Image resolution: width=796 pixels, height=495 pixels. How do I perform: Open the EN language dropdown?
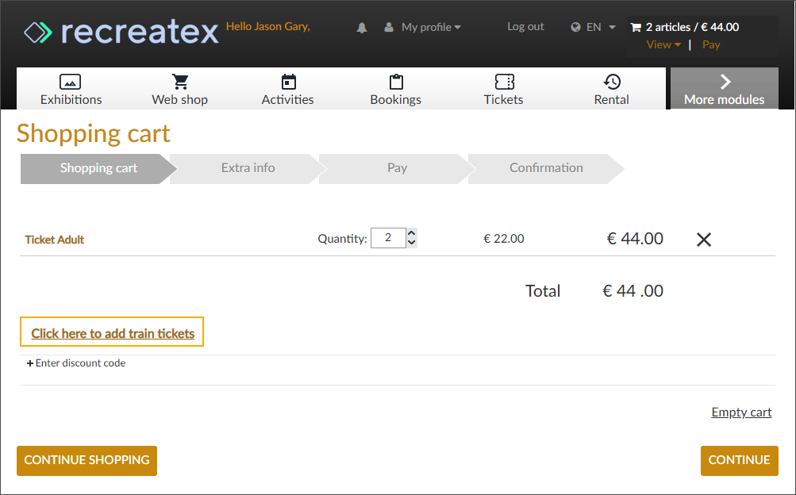tap(592, 26)
